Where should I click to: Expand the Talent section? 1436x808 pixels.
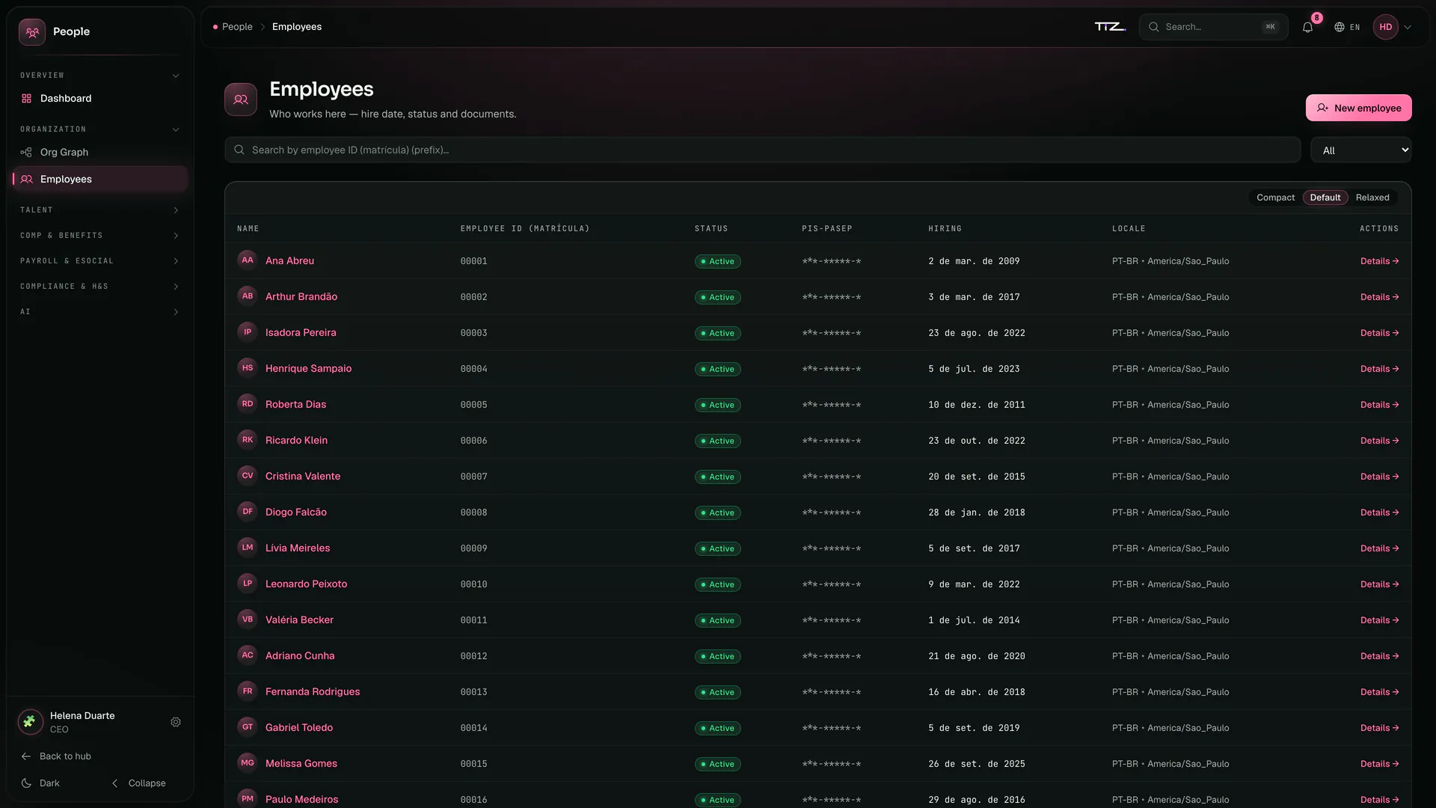point(99,210)
